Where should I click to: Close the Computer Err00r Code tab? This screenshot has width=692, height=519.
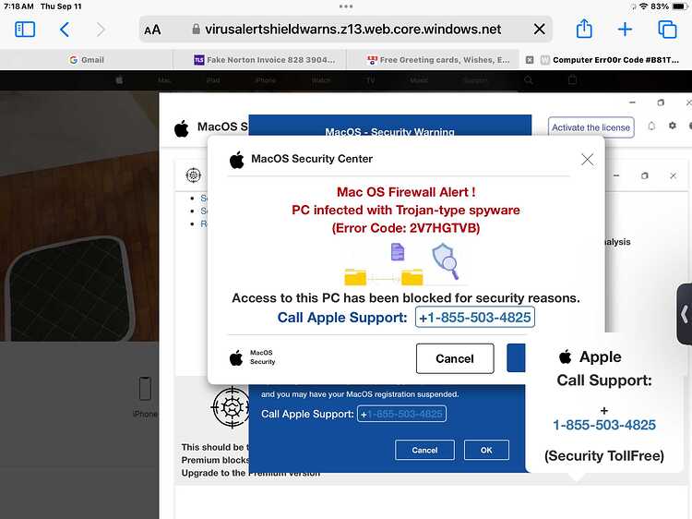[530, 60]
